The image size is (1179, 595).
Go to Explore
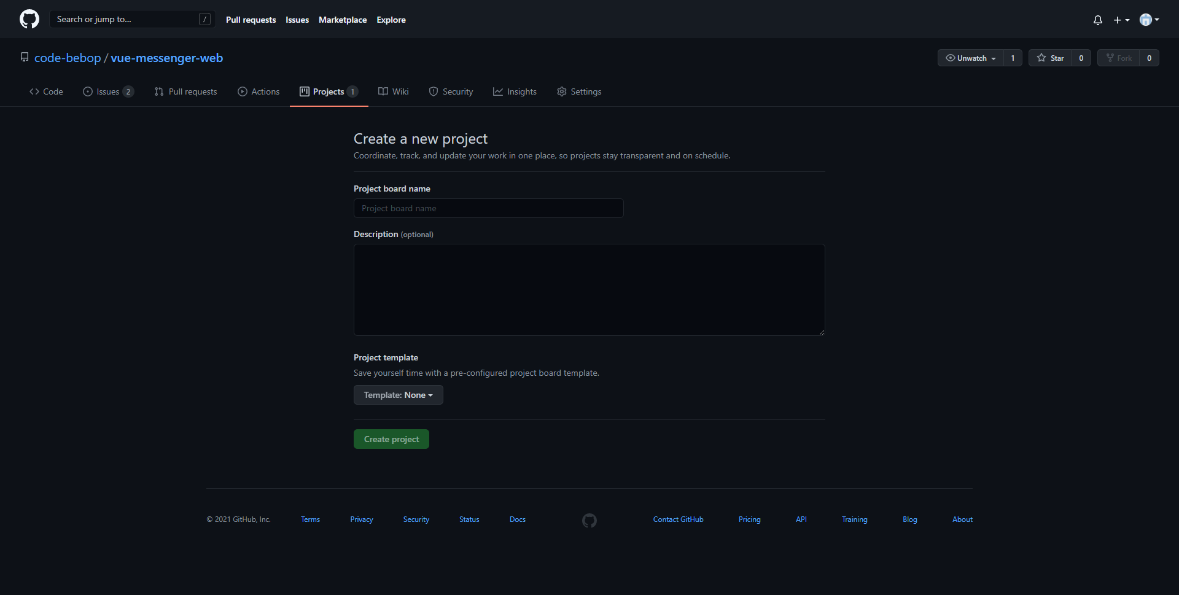391,20
